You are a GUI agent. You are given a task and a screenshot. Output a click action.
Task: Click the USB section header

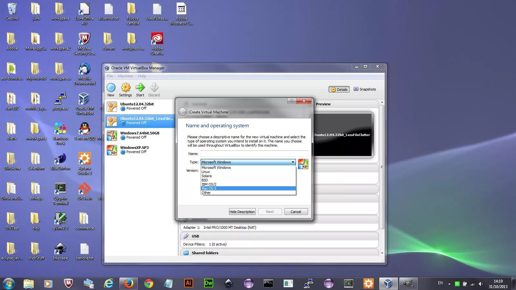pos(279,236)
